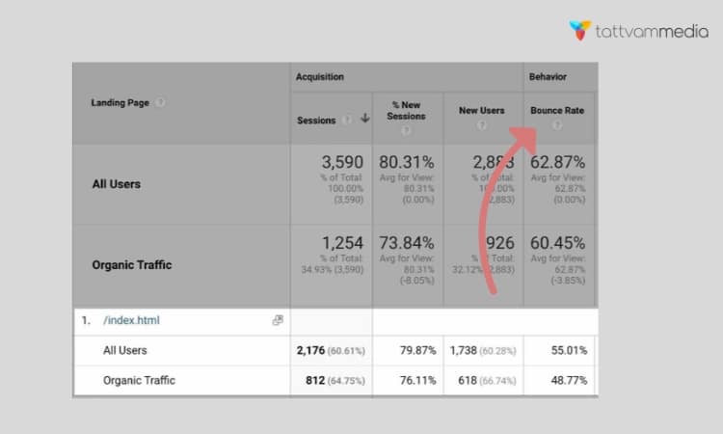The height and width of the screenshot is (434, 723).
Task: Open the /index.html landing page link
Action: tap(131, 320)
